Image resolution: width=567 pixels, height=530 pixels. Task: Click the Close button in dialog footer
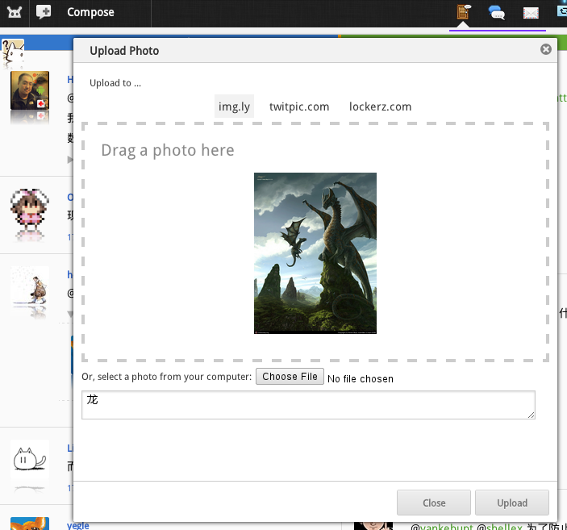(x=434, y=503)
